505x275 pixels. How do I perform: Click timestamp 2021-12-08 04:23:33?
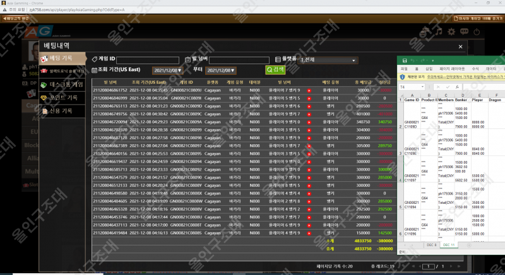(x=148, y=170)
